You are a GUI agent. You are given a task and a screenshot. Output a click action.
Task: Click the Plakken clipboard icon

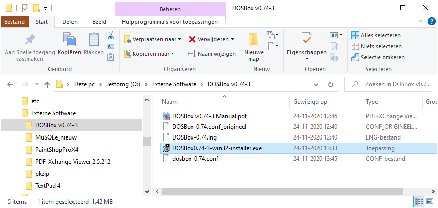coord(94,39)
